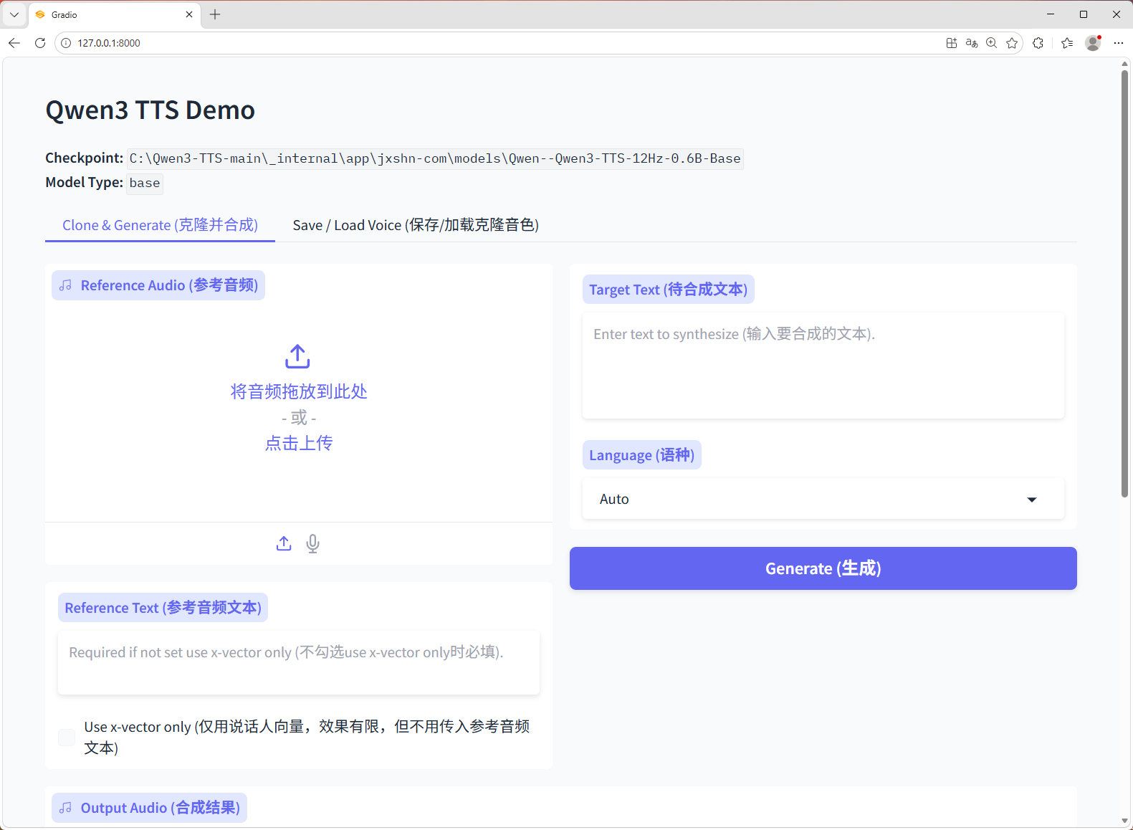
Task: Click the translate page icon
Action: (972, 43)
